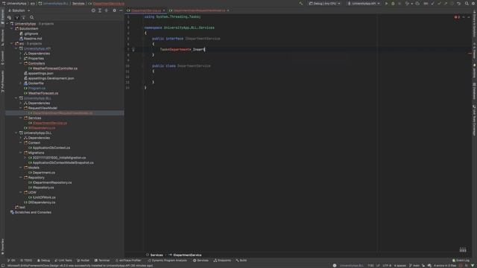
Task: Open the Endpoints tool window
Action: click(x=222, y=261)
